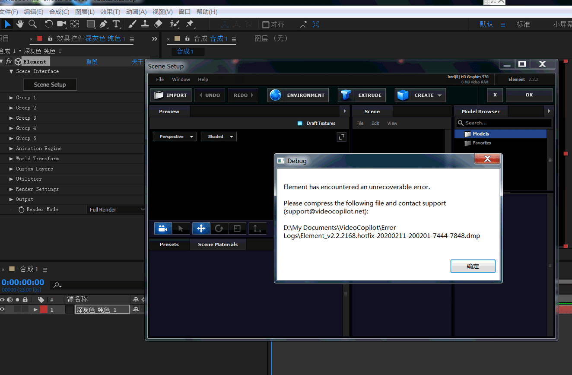This screenshot has width=572, height=375.
Task: Click the red label color swatch of layer 1
Action: click(x=44, y=309)
